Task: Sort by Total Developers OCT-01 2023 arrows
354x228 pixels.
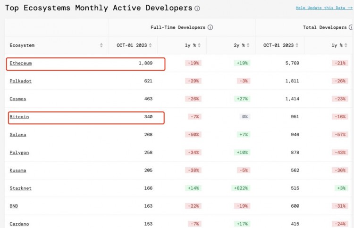Action: [x=297, y=45]
